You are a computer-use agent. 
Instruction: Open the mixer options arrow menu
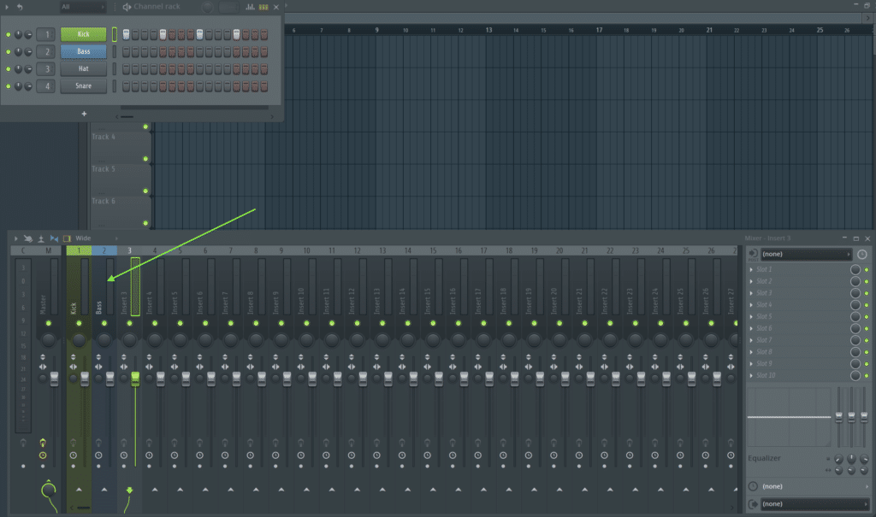pos(15,238)
